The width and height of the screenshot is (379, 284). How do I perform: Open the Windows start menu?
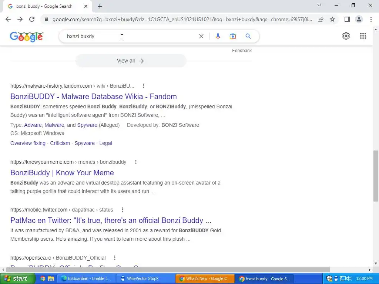[x=17, y=278]
